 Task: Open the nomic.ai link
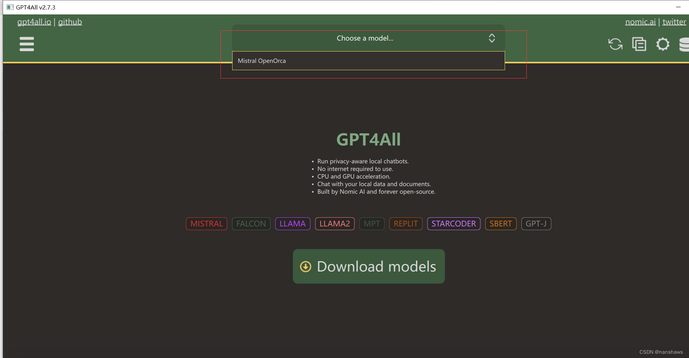pyautogui.click(x=640, y=22)
